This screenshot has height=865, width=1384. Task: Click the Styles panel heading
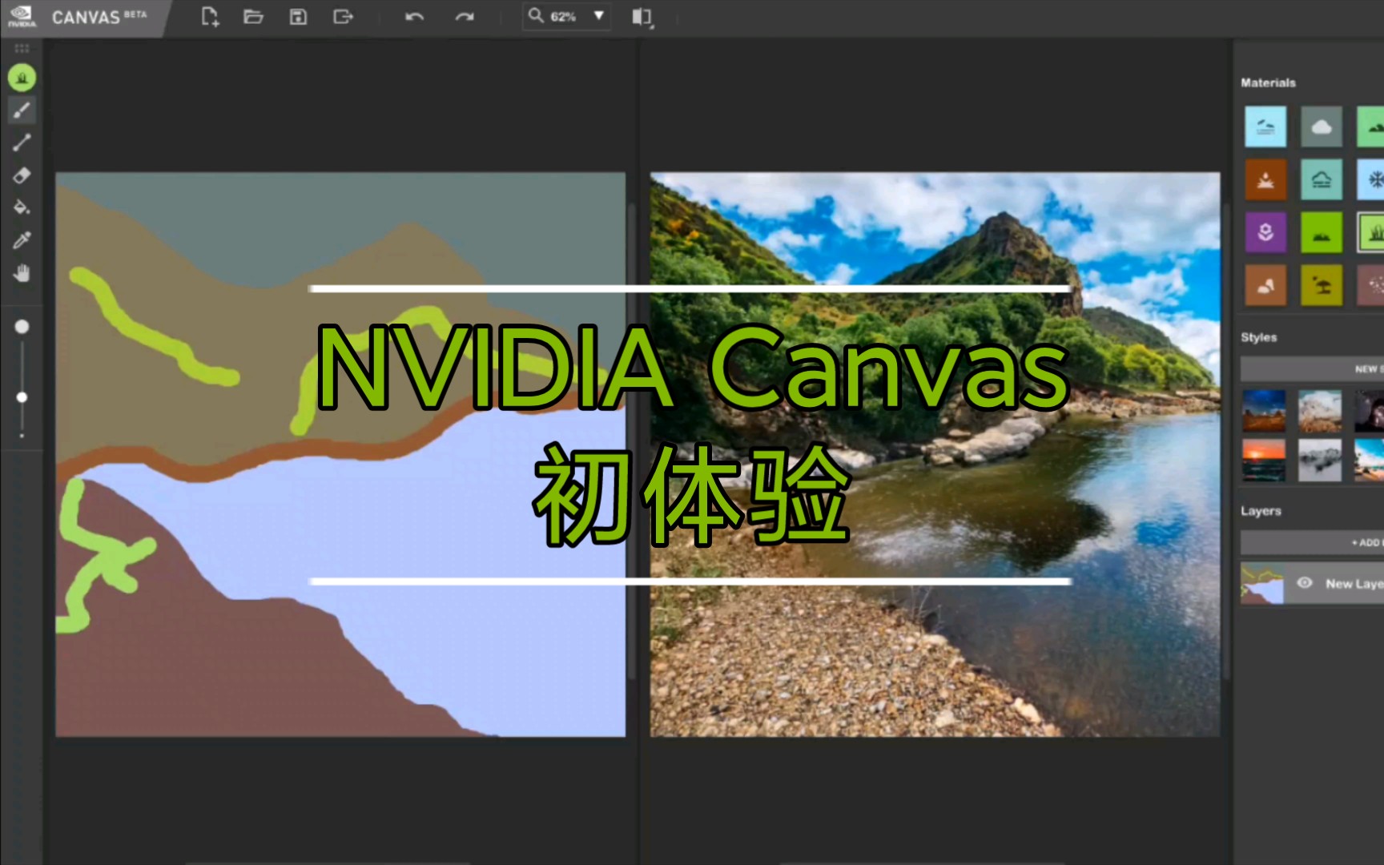[1258, 337]
